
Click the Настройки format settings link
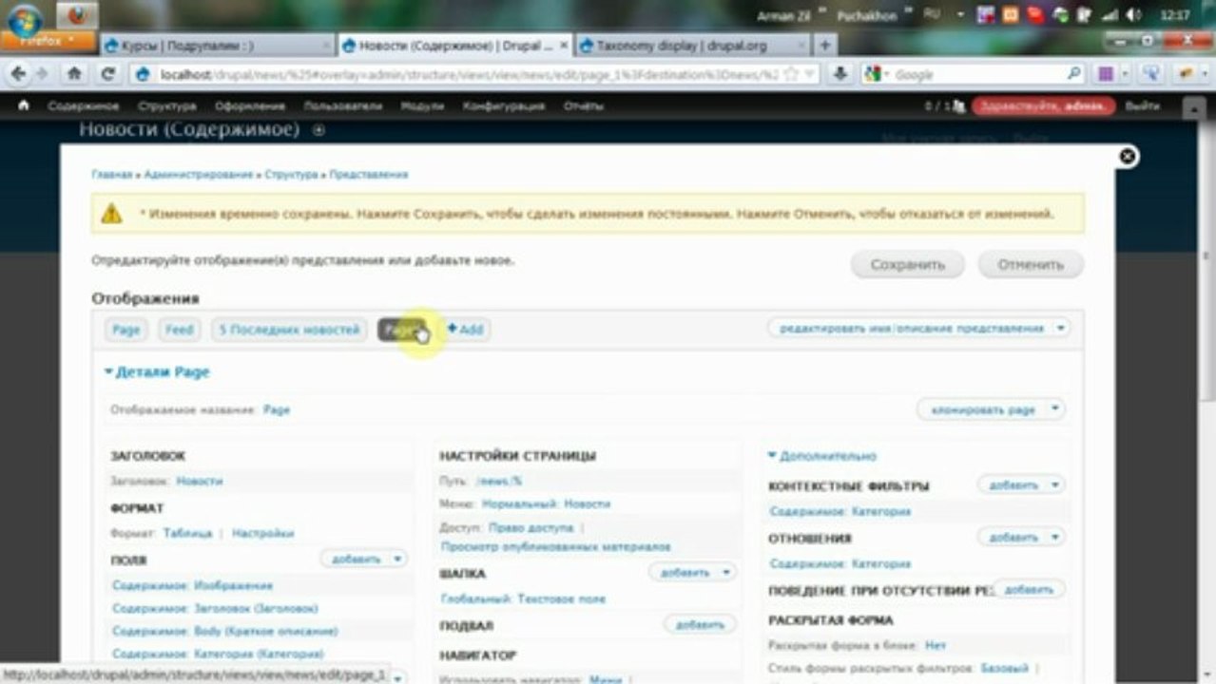point(263,534)
